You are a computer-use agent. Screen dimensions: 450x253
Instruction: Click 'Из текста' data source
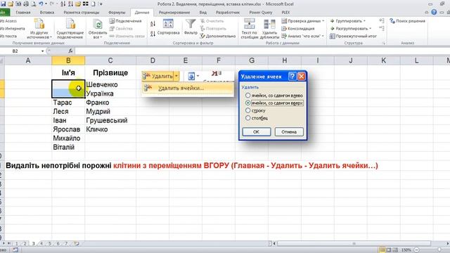click(x=8, y=36)
